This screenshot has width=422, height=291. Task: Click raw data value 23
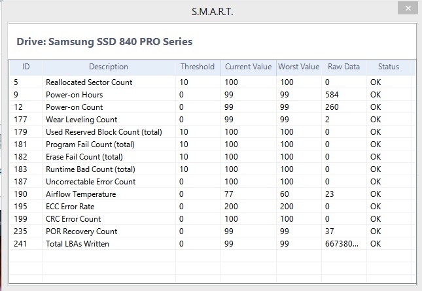click(x=329, y=194)
